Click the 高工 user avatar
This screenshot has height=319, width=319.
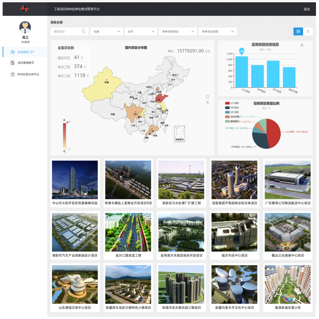coord(25,27)
